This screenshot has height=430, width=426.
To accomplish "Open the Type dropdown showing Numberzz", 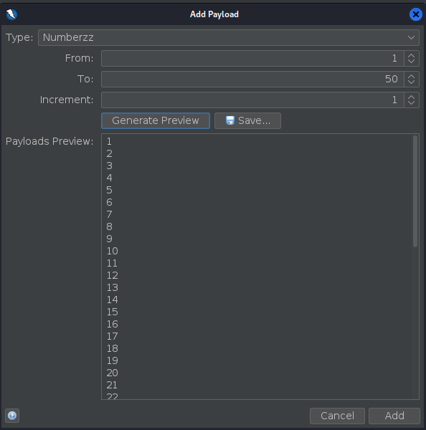I will click(228, 37).
